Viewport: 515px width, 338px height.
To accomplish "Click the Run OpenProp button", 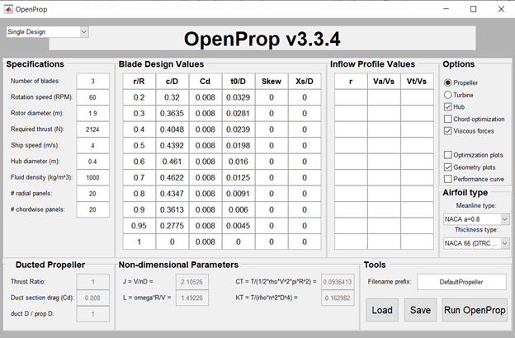I will click(x=475, y=310).
